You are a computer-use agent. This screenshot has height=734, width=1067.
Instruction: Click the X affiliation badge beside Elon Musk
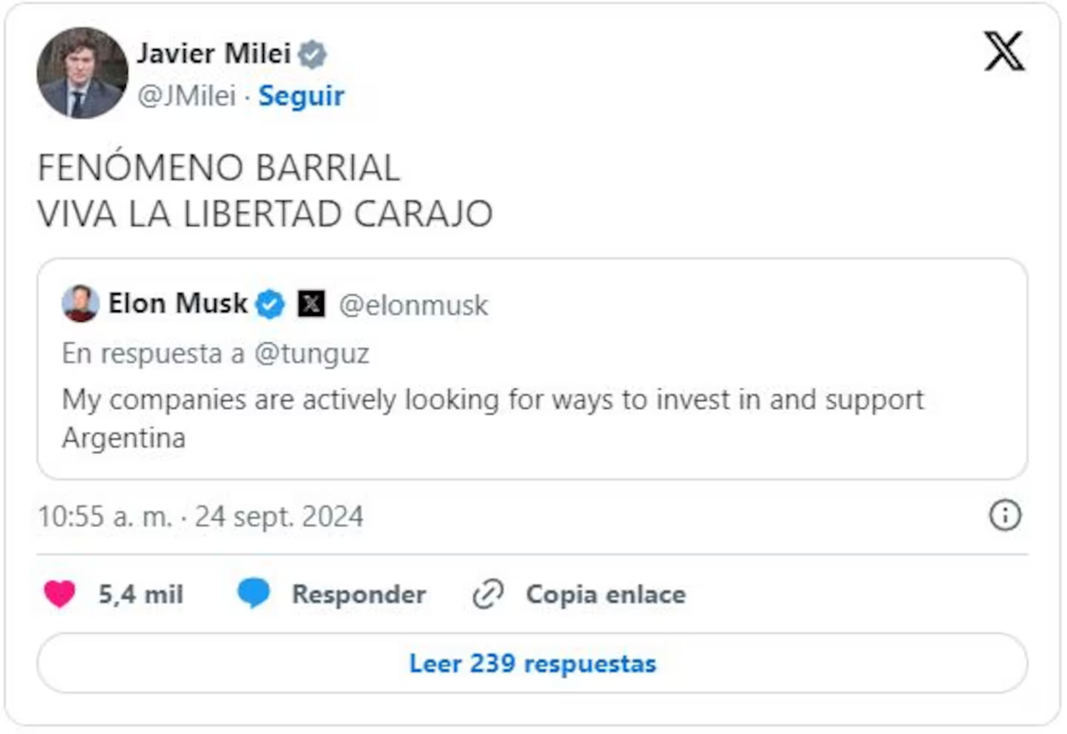310,305
